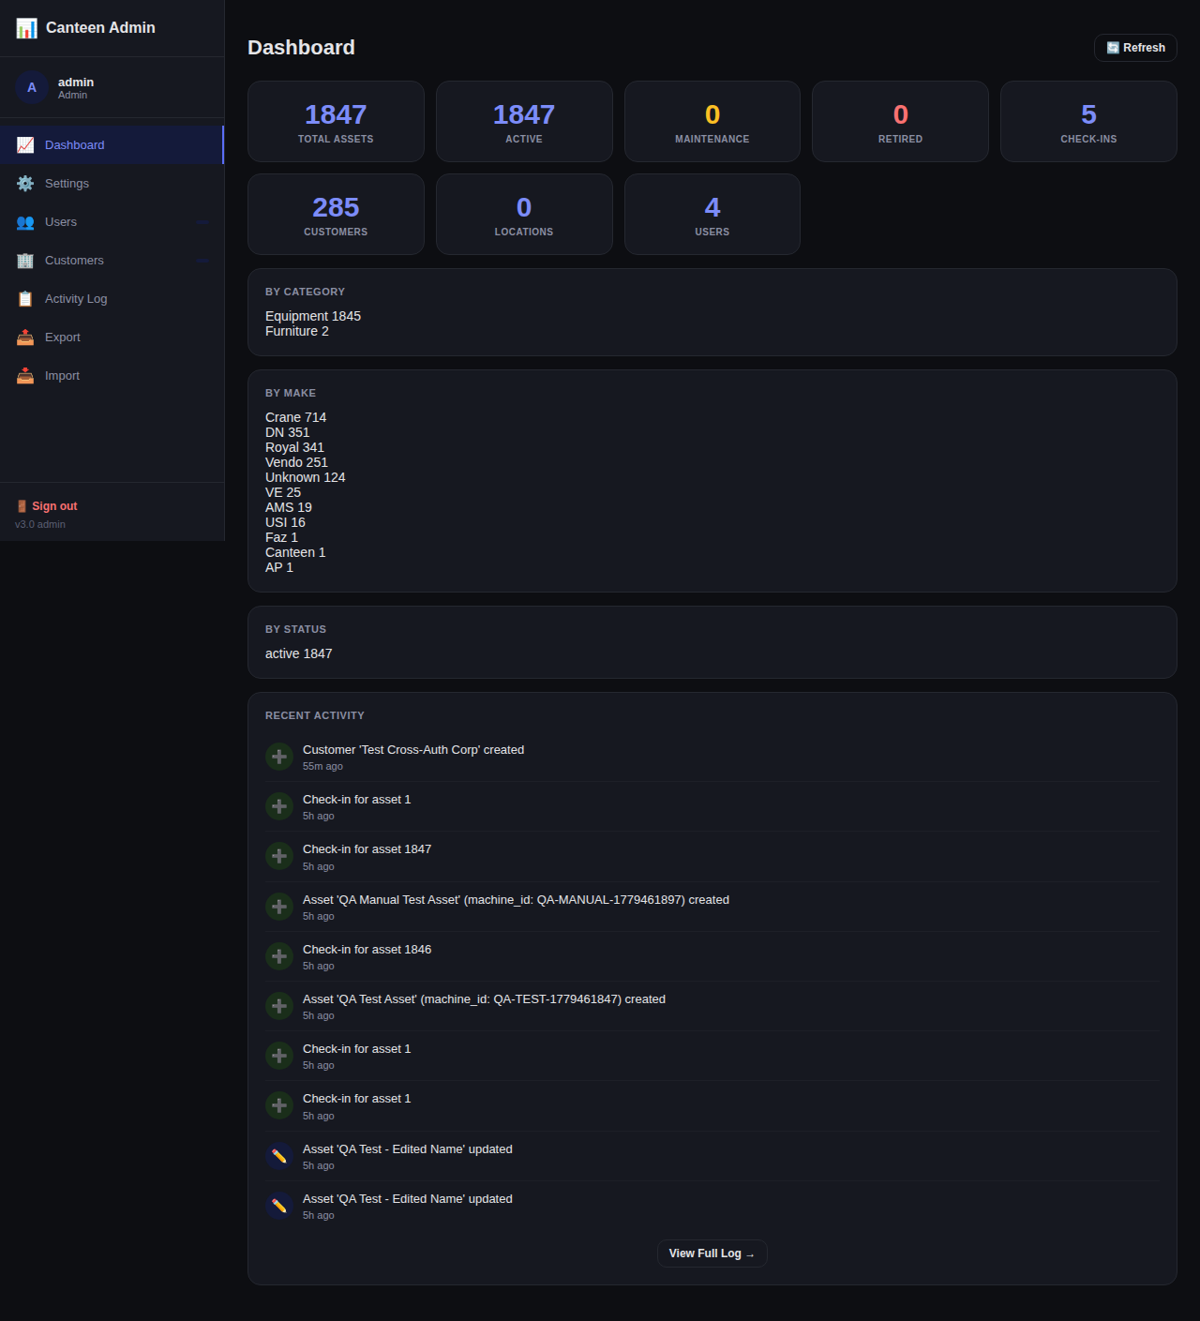Viewport: 1200px width, 1321px height.
Task: Click the Export tray icon
Action: click(25, 338)
